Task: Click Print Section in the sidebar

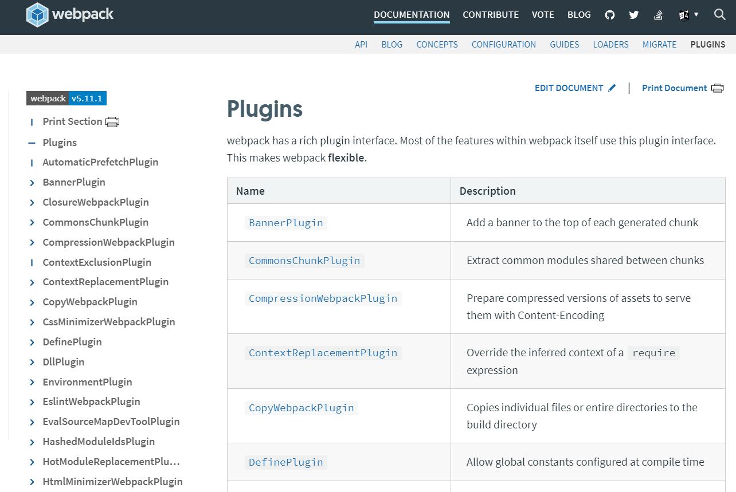Action: click(x=72, y=121)
